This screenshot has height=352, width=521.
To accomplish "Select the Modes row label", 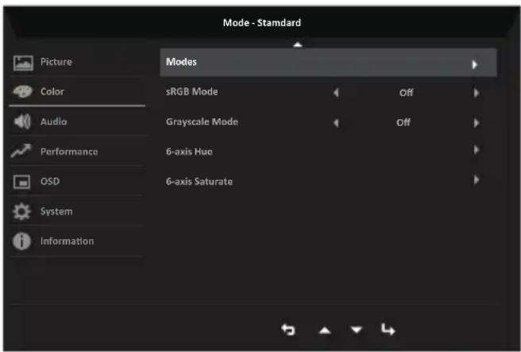I will pyautogui.click(x=181, y=62).
